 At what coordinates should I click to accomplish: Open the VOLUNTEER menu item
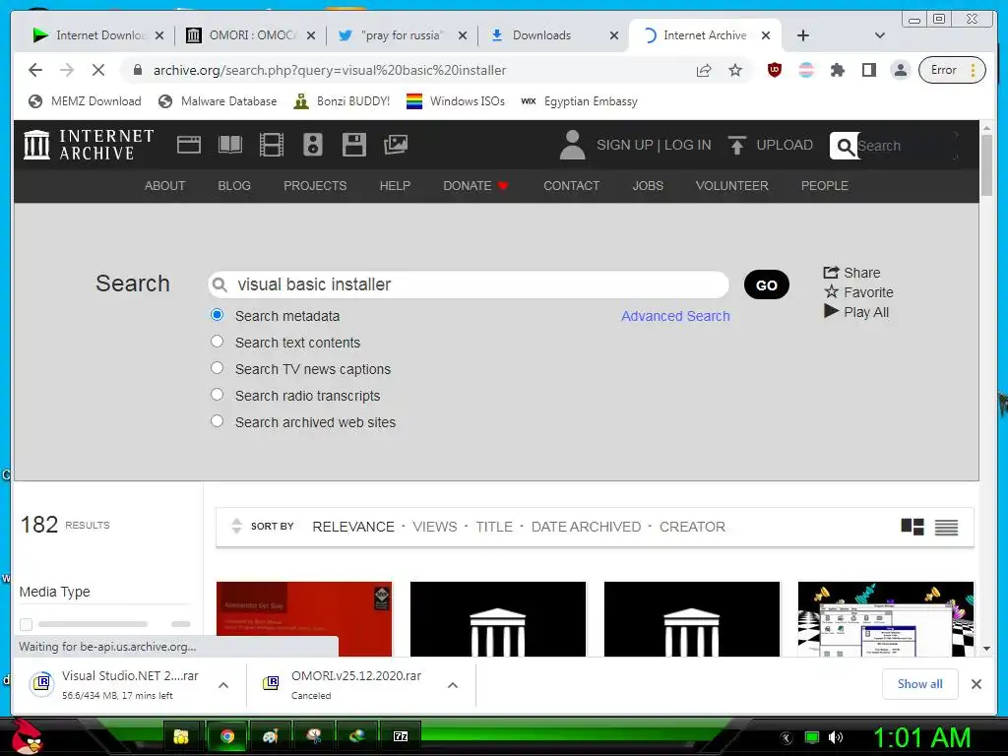(x=731, y=186)
